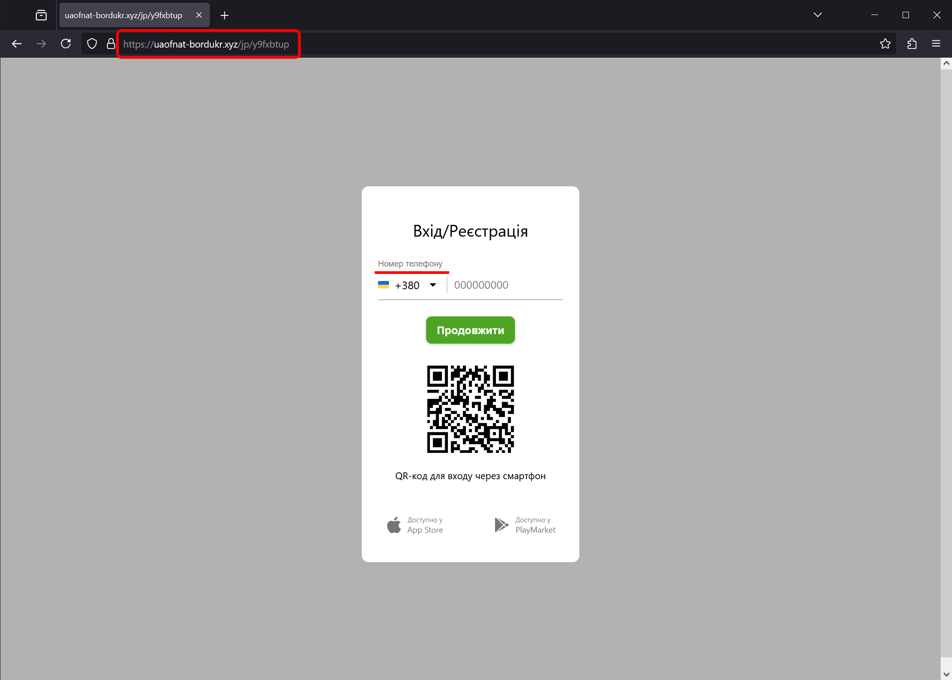
Task: Reload the current page
Action: (x=66, y=44)
